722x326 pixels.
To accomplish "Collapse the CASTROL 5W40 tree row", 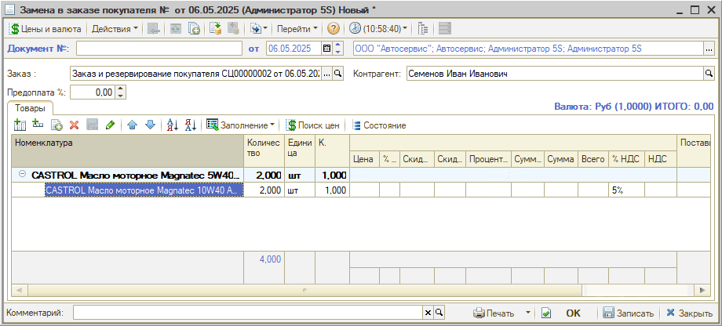I will 22,176.
